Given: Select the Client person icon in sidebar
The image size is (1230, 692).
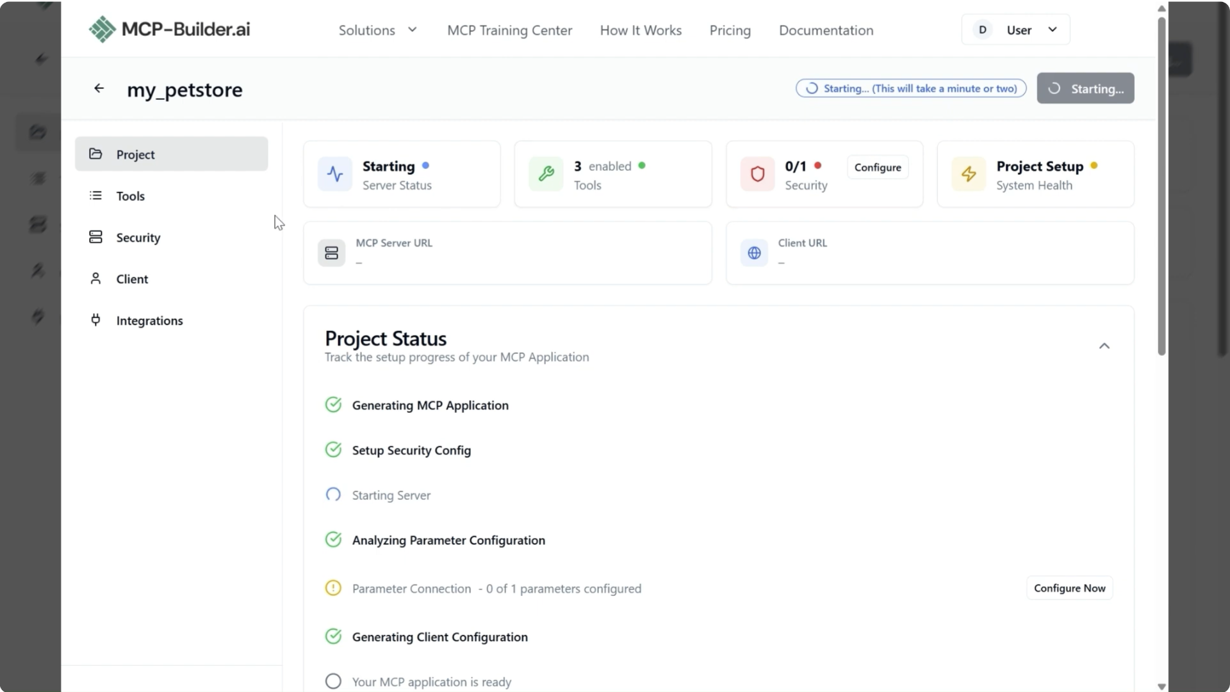Looking at the screenshot, I should click(95, 278).
